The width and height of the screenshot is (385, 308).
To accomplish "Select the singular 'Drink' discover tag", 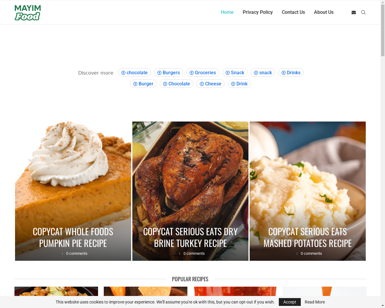I will [x=239, y=84].
